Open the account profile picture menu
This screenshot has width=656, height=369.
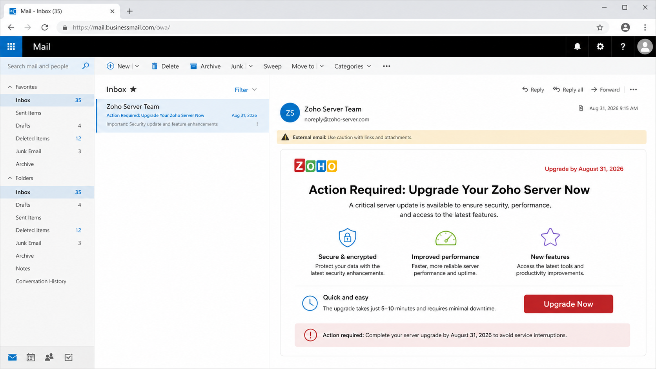click(645, 47)
